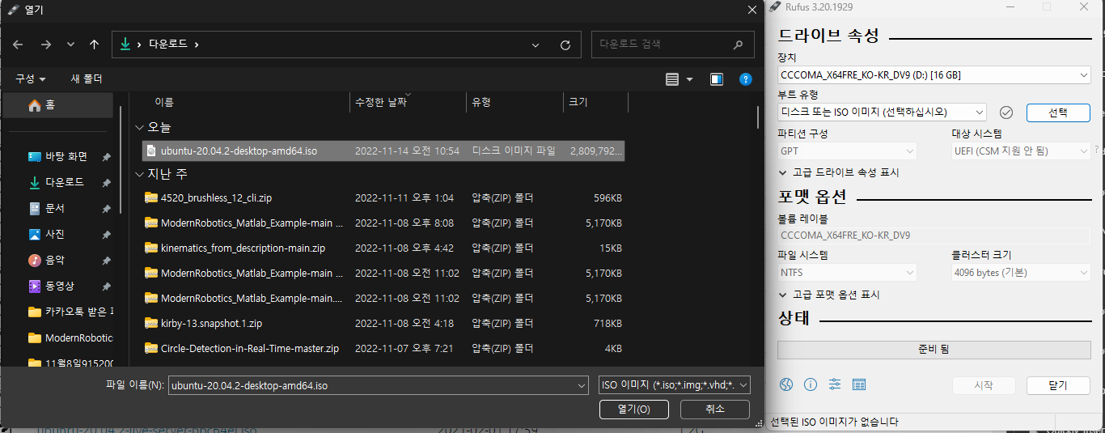
Task: Select 동영상 in navigation pane
Action: 58,286
